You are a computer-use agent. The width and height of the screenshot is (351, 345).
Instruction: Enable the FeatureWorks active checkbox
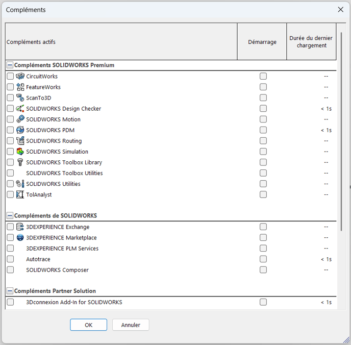[x=10, y=87]
